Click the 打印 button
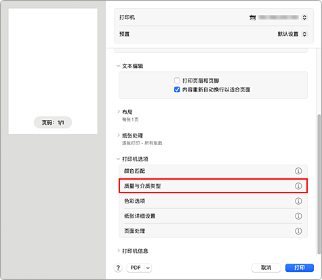The height and width of the screenshot is (280, 322). (x=300, y=268)
